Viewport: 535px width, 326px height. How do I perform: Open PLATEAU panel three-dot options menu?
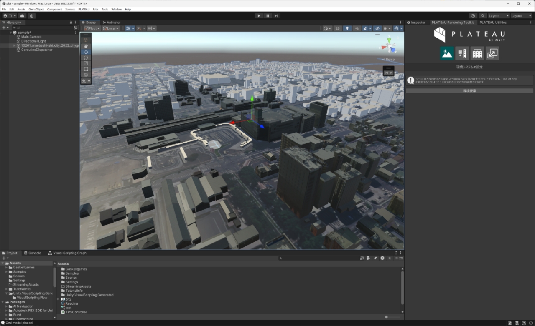click(x=531, y=23)
